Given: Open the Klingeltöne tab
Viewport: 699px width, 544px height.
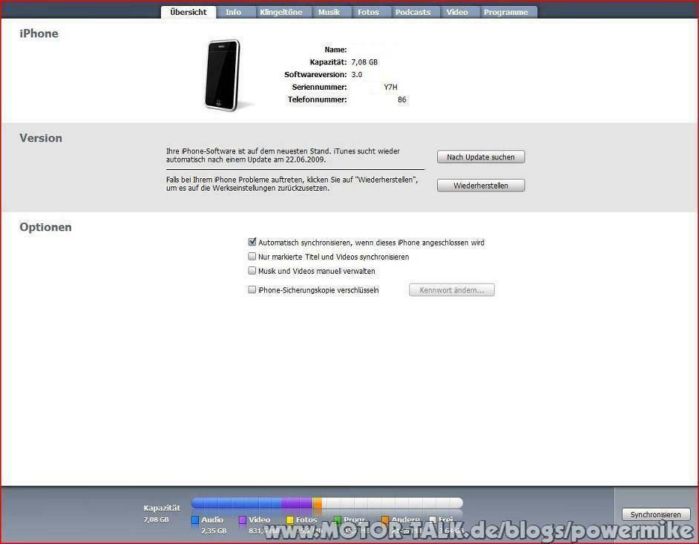Looking at the screenshot, I should click(280, 12).
